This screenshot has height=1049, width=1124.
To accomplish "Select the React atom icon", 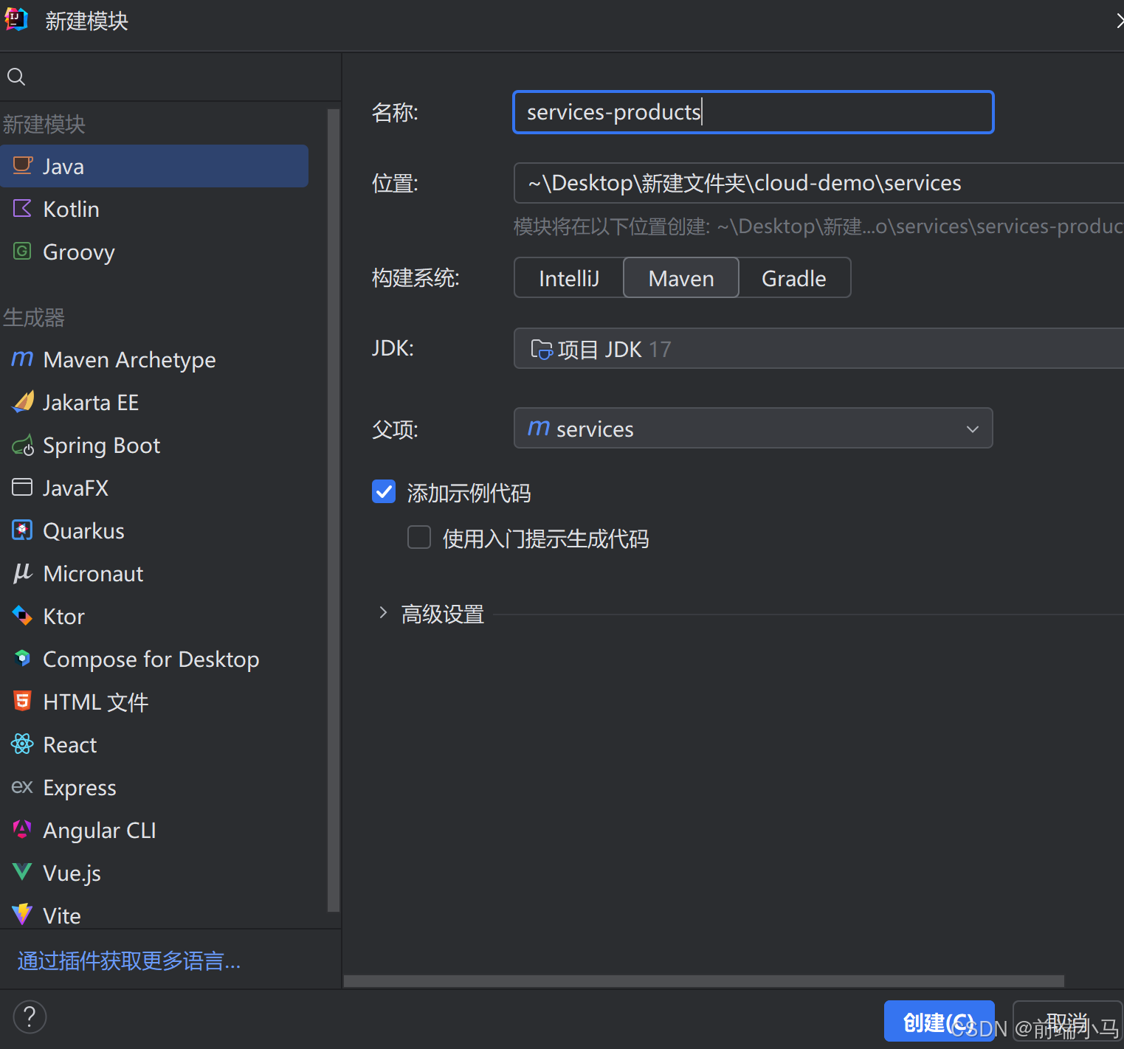I will click(23, 744).
